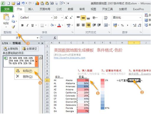Expand the number format dropdown
The image size is (152, 114).
[140, 18]
